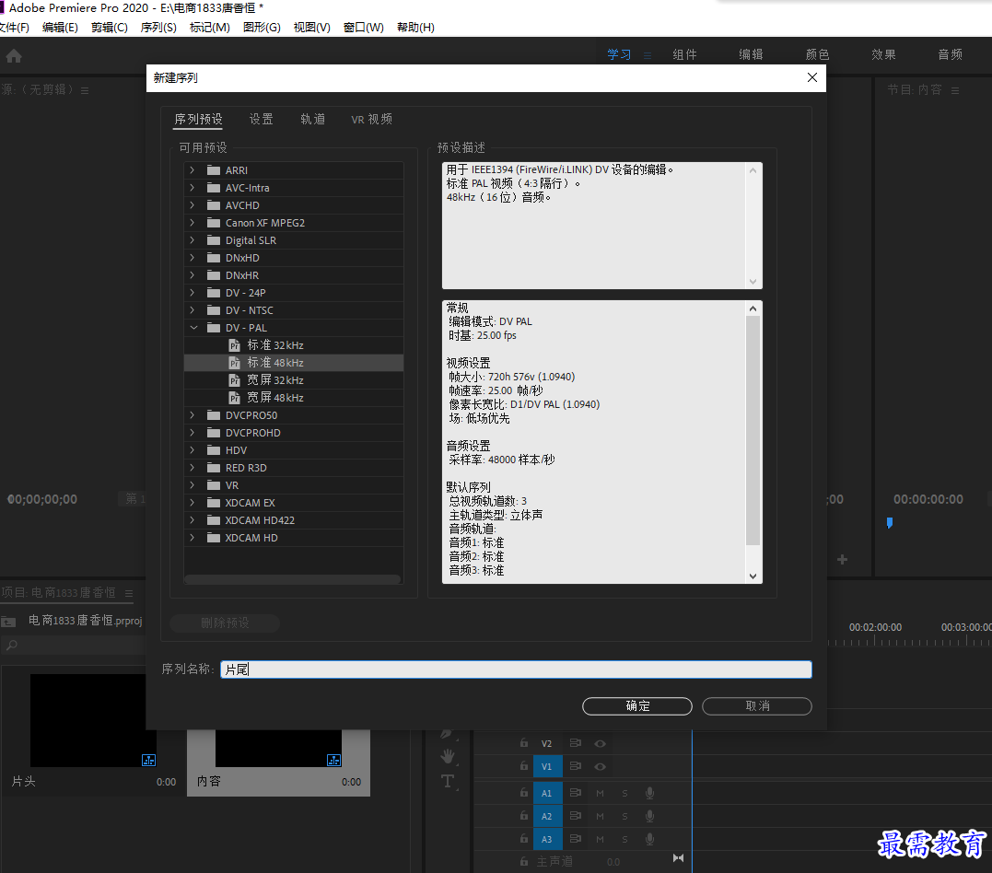Solo audio track A1

click(624, 793)
